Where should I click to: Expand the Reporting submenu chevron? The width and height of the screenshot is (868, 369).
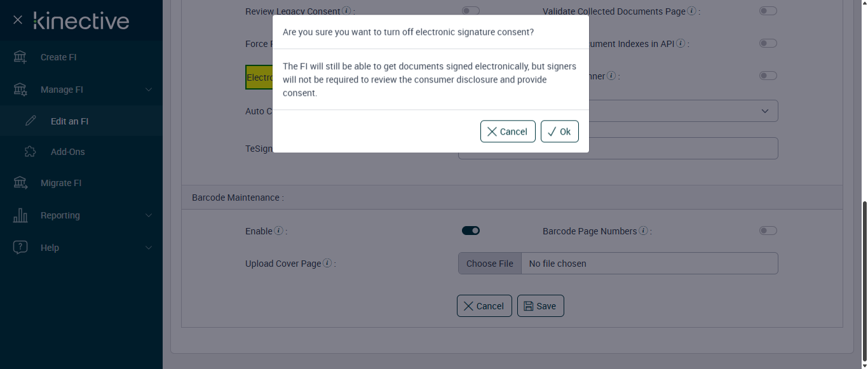[x=149, y=215]
